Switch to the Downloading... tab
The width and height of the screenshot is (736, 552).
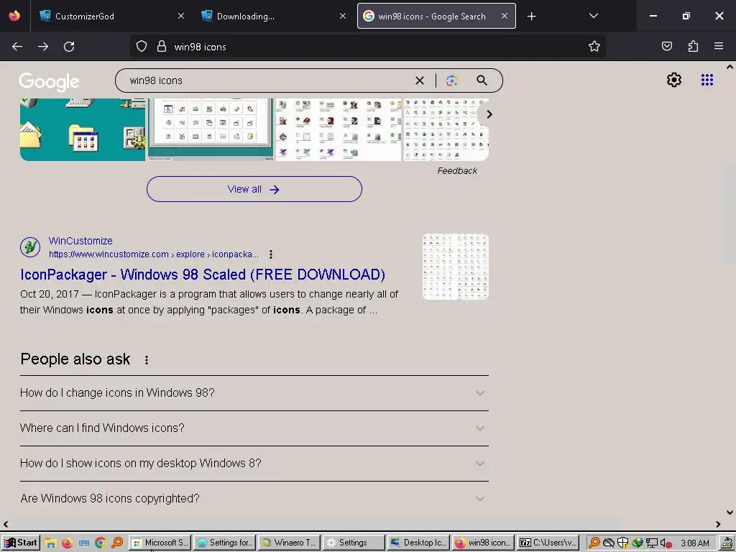click(274, 16)
